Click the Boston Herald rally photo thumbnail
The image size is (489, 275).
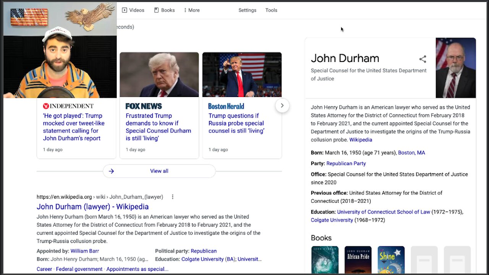[x=242, y=74]
